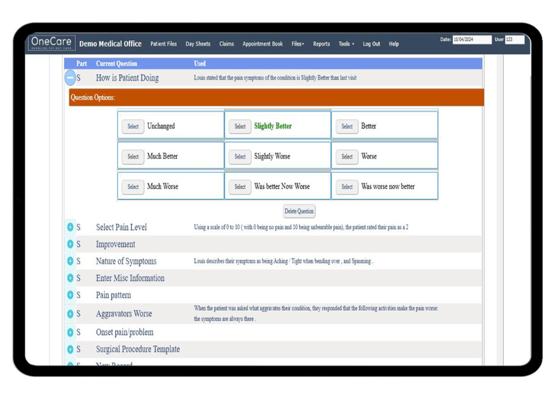Expand the Pain pattern question row
The width and height of the screenshot is (557, 394).
pyautogui.click(x=70, y=295)
